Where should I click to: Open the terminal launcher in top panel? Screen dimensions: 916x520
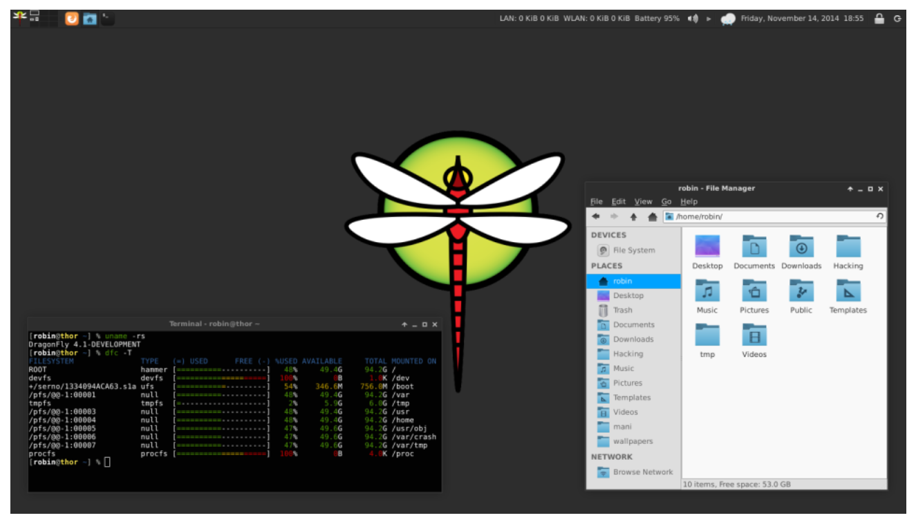[108, 19]
